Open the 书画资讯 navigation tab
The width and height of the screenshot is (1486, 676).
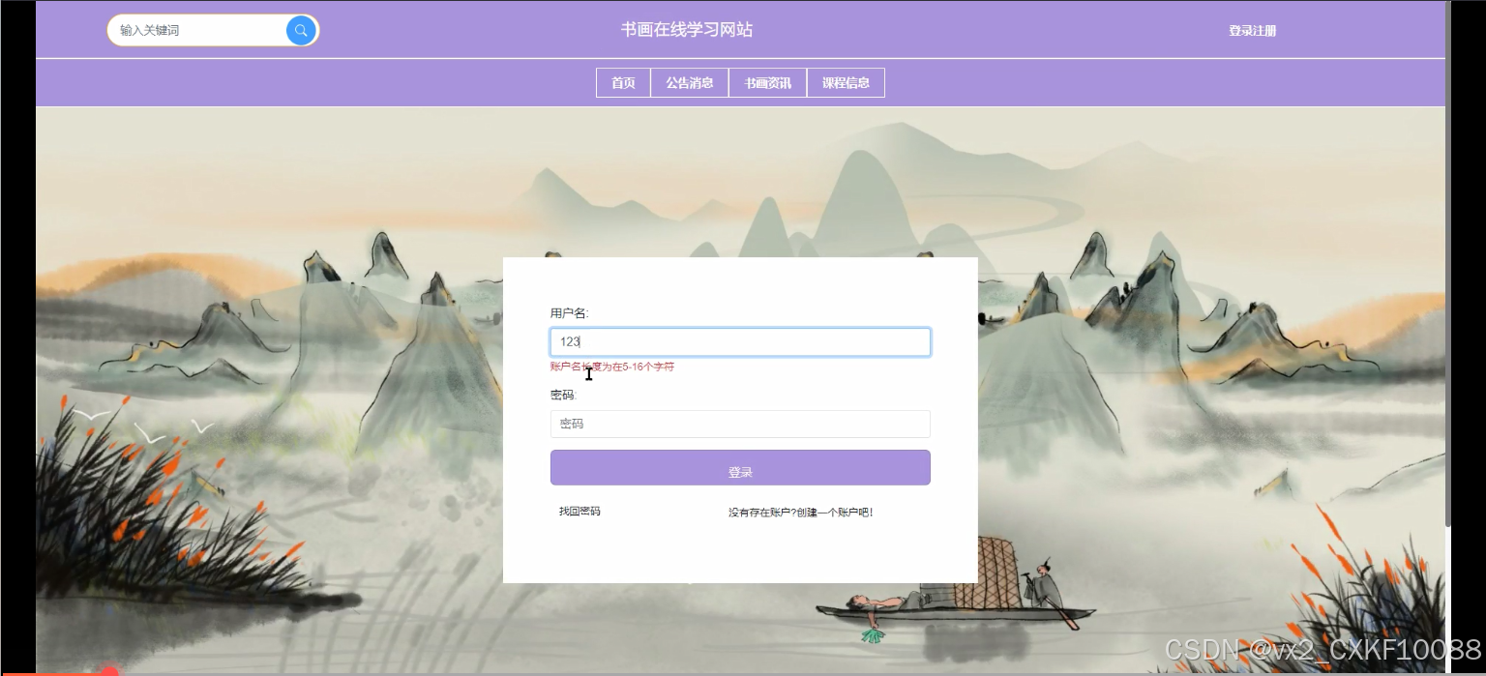(x=767, y=83)
